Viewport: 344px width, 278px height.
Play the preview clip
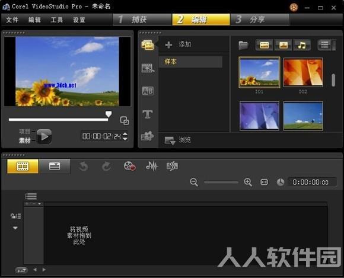[x=44, y=136]
